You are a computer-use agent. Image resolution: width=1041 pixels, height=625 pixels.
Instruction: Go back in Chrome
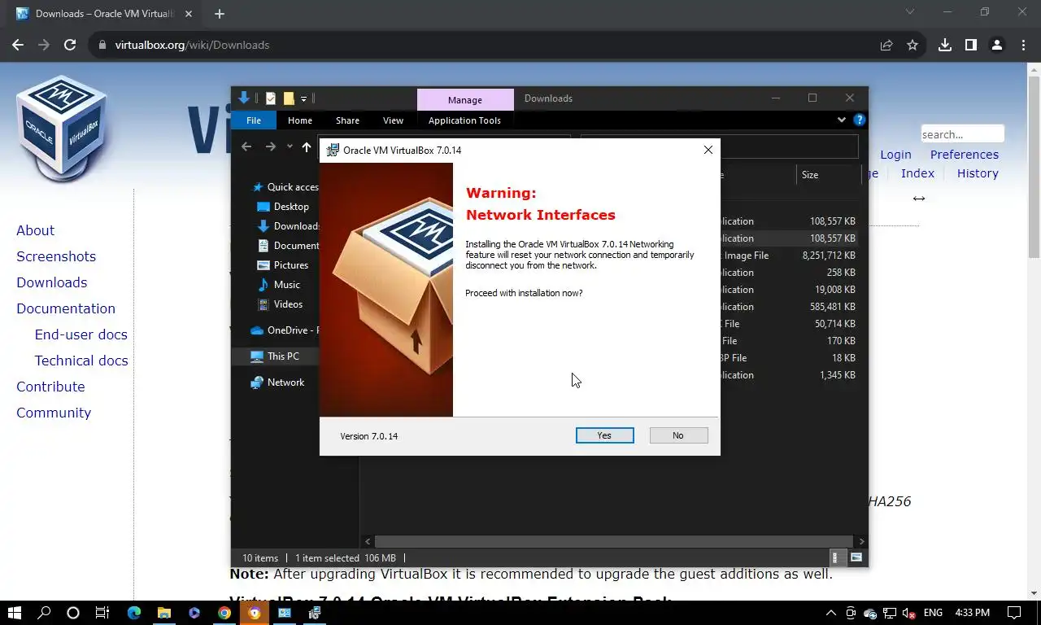18,45
